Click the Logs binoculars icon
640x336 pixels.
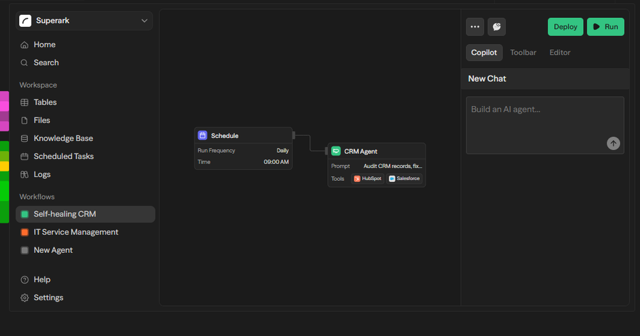point(24,174)
